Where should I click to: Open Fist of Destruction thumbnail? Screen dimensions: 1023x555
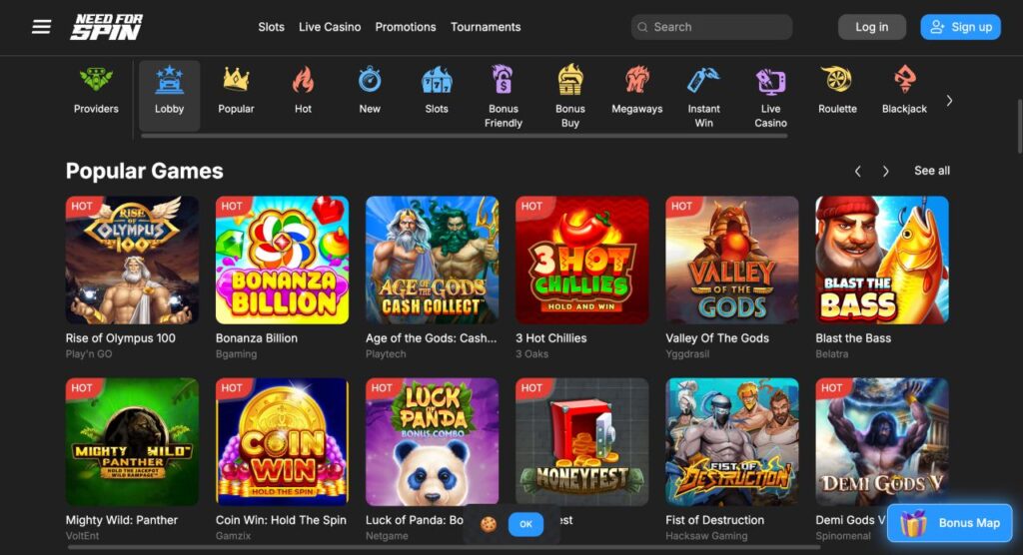click(732, 442)
